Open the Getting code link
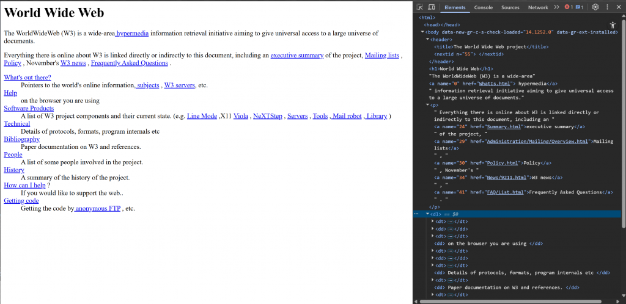626x304 pixels. click(21, 200)
